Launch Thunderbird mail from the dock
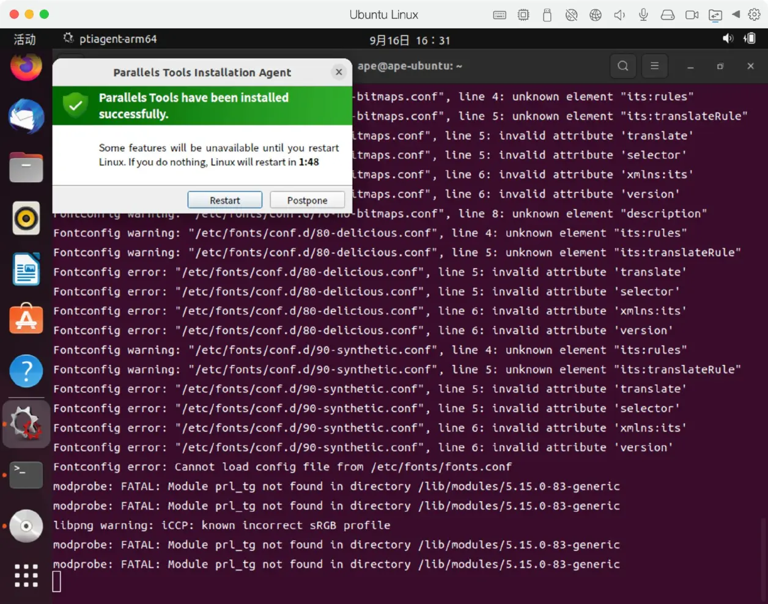The image size is (768, 604). click(x=26, y=116)
